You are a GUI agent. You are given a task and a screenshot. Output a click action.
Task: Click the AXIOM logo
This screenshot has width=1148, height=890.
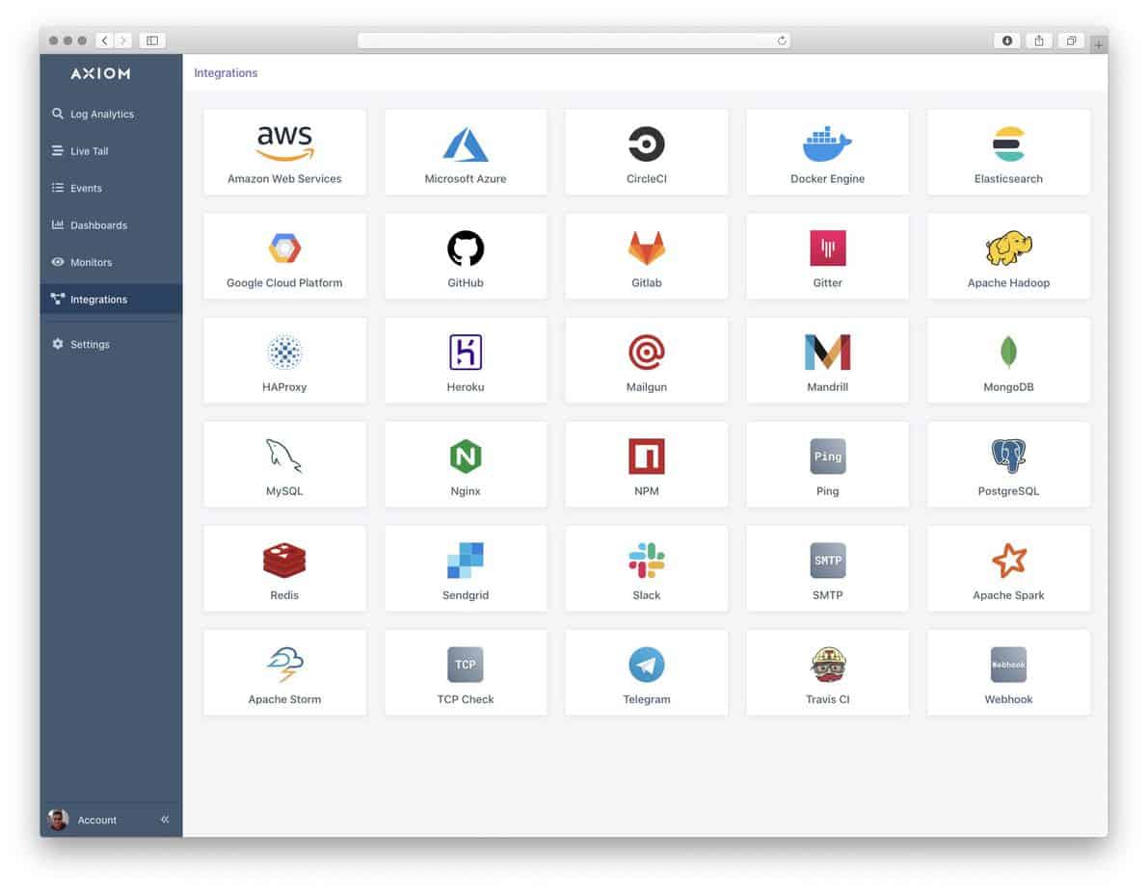[x=101, y=73]
